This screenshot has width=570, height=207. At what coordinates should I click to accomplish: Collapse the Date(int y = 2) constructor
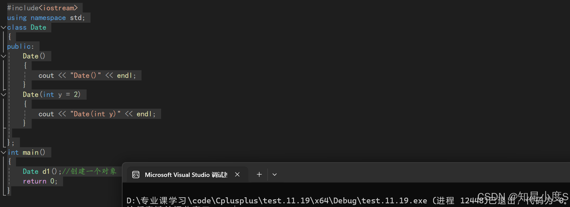click(3, 95)
